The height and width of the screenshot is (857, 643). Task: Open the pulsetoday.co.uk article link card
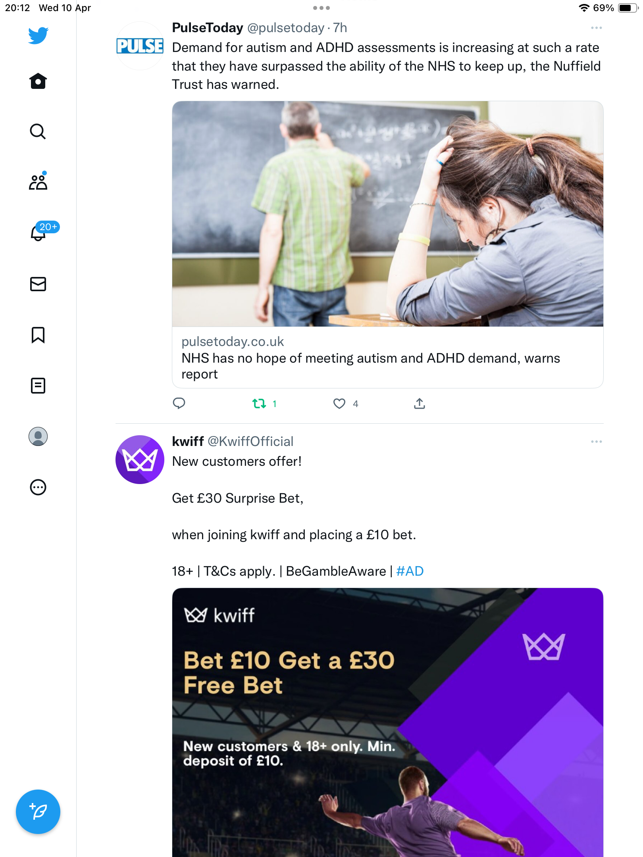[x=387, y=244]
